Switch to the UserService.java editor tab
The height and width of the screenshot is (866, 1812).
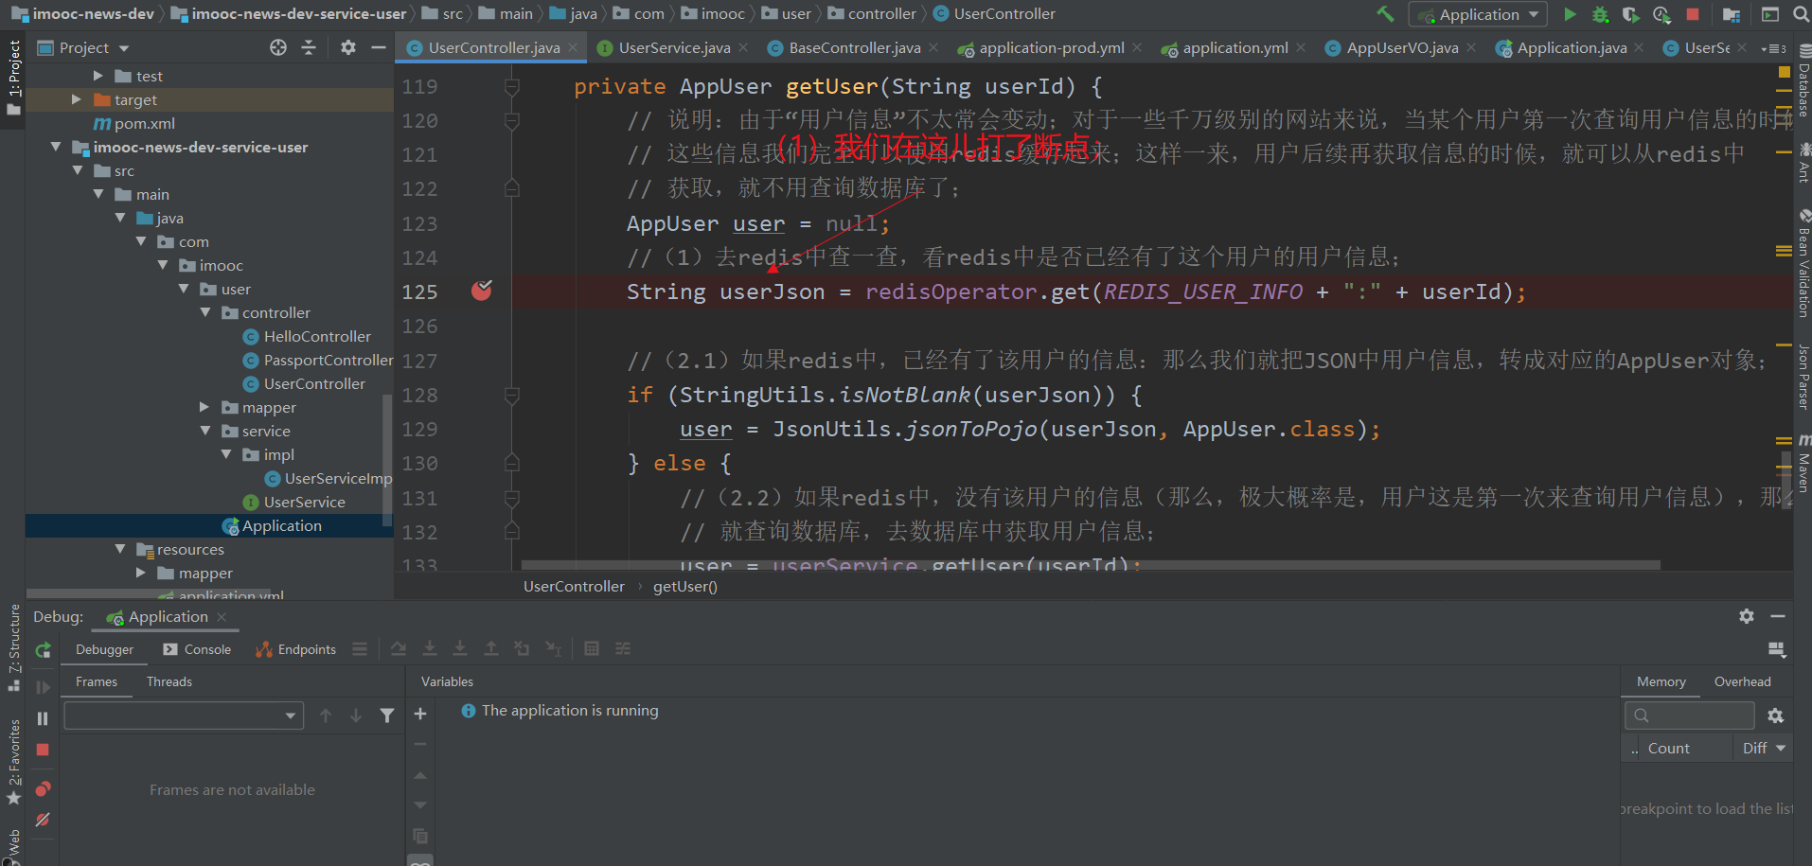click(x=673, y=47)
